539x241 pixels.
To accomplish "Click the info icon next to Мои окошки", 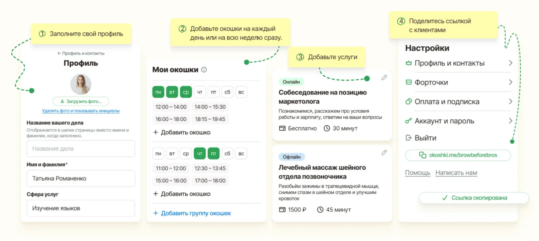I will (x=204, y=70).
